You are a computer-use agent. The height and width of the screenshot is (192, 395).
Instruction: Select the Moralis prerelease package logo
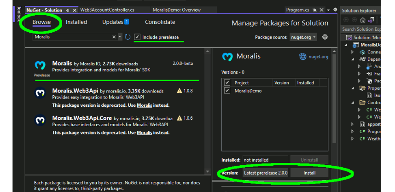pos(40,65)
